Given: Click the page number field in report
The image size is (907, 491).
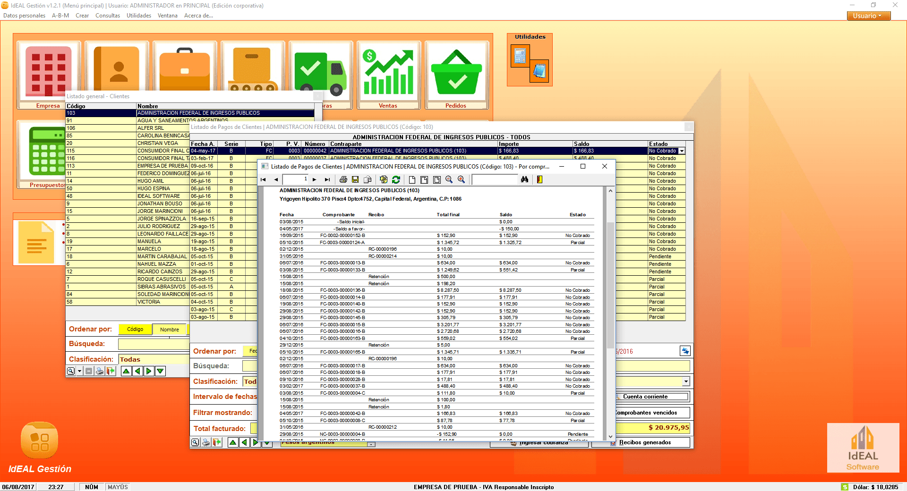Looking at the screenshot, I should [x=296, y=179].
